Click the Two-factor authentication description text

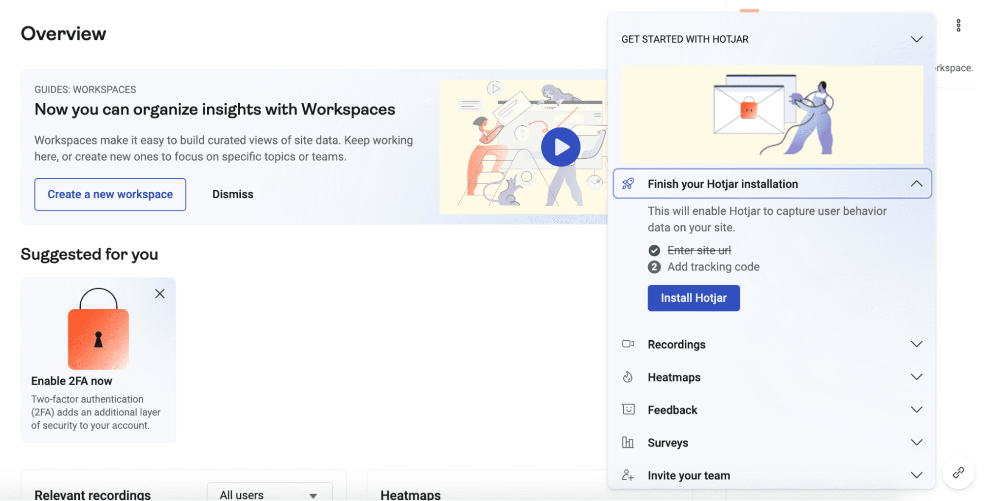(96, 412)
